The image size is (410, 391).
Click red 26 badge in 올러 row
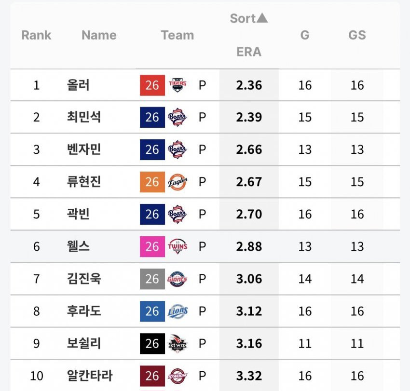tap(152, 85)
